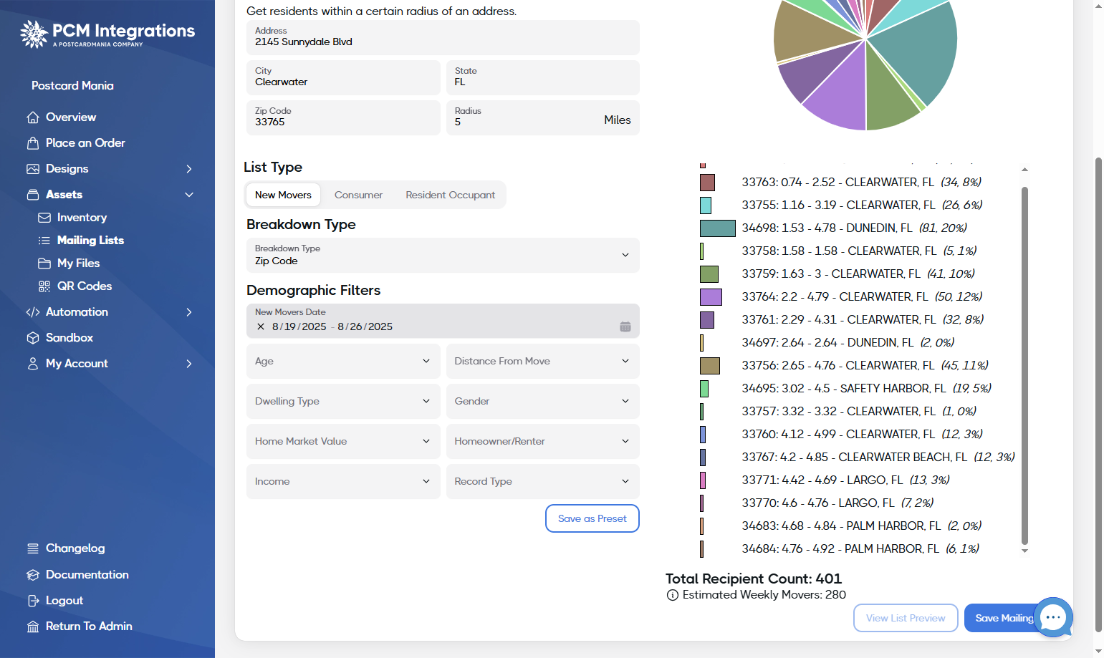Open Mailing Lists in sidebar
The width and height of the screenshot is (1104, 658).
click(x=90, y=241)
